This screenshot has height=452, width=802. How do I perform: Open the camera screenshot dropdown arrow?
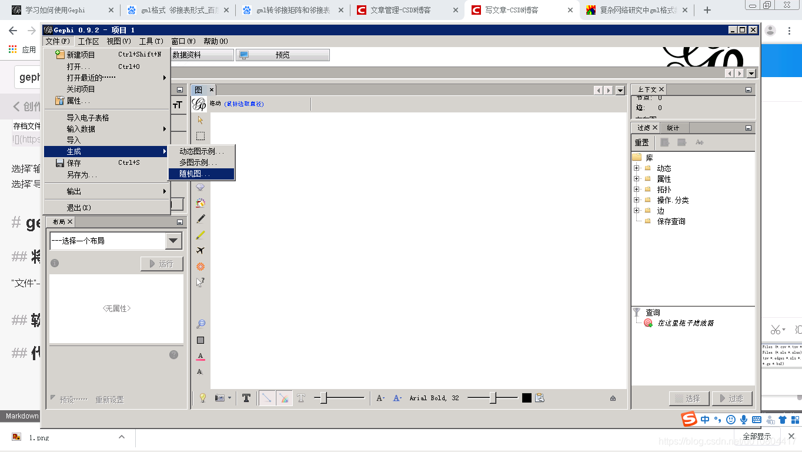[229, 398]
